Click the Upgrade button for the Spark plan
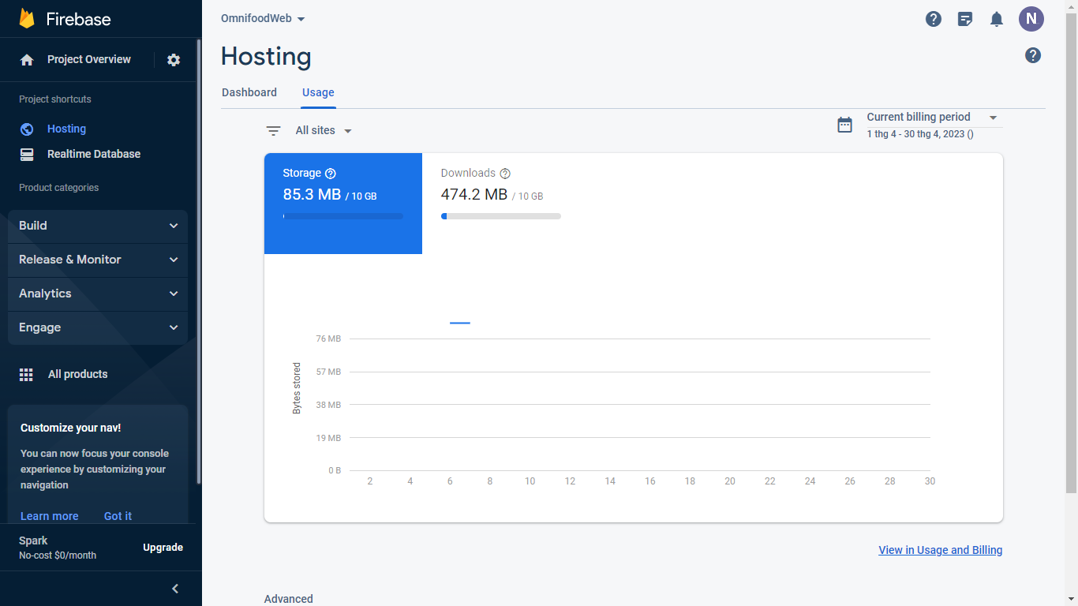Image resolution: width=1078 pixels, height=606 pixels. click(163, 547)
